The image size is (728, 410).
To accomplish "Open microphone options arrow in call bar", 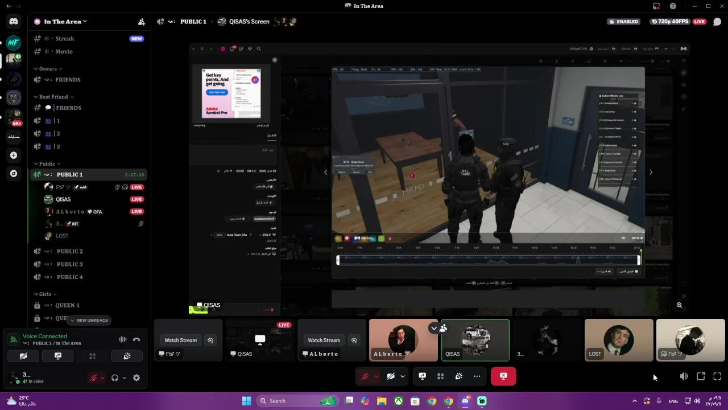I will [x=376, y=376].
